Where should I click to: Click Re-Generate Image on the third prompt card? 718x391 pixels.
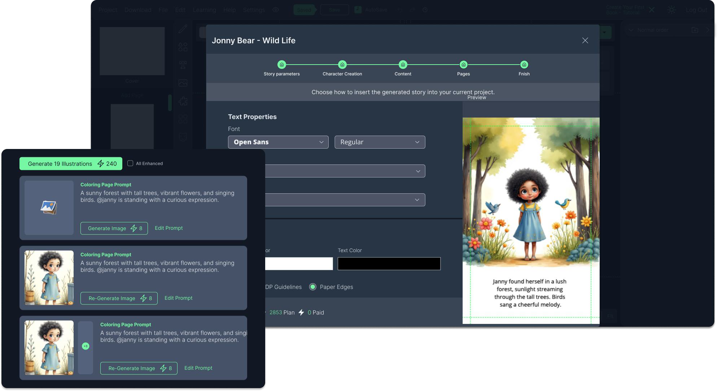[139, 368]
